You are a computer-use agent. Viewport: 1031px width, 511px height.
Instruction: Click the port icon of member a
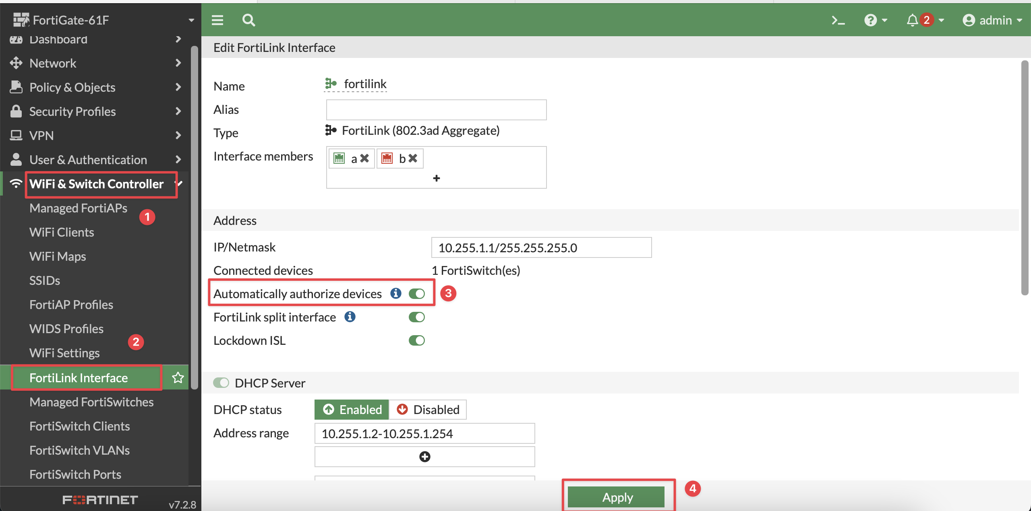pos(339,159)
